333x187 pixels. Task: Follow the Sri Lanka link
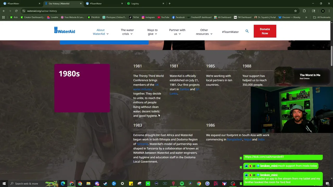[x=184, y=91]
